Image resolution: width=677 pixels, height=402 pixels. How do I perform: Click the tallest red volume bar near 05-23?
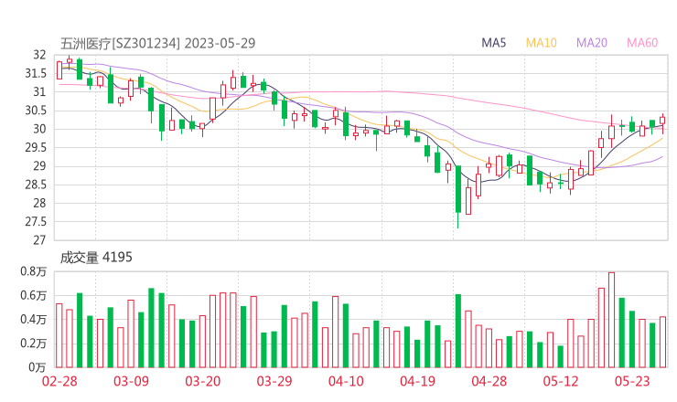[611, 320]
